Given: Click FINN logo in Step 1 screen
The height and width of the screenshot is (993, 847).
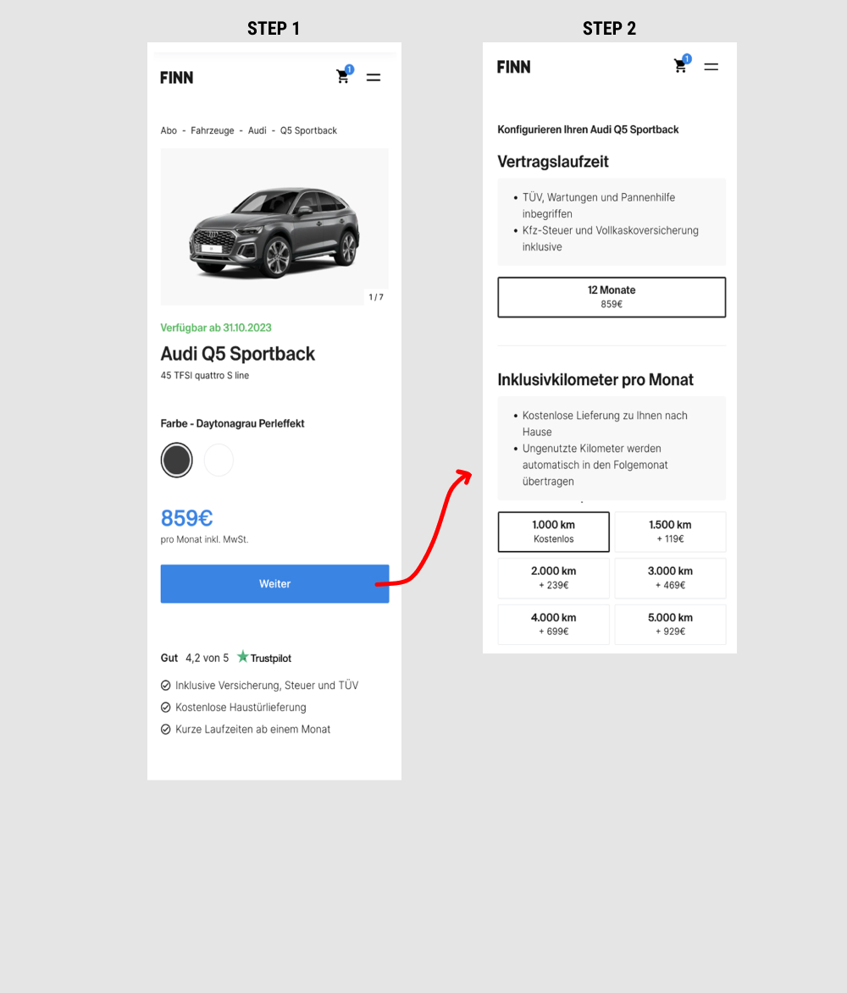Looking at the screenshot, I should (177, 78).
